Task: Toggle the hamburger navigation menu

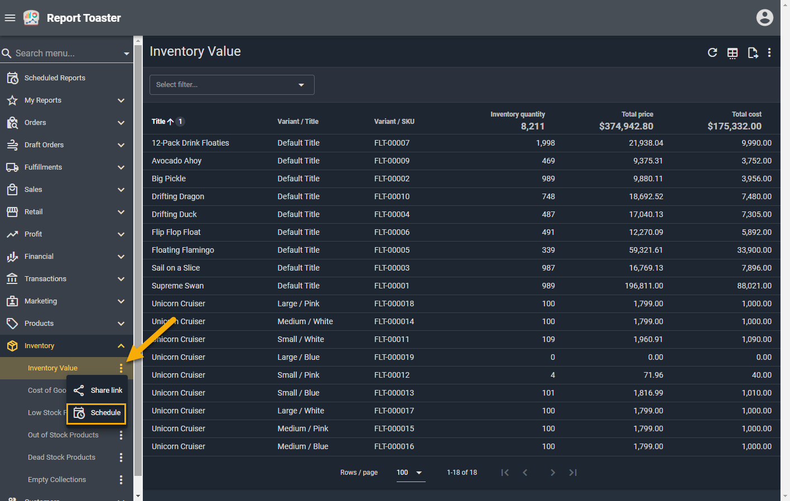Action: 10,18
